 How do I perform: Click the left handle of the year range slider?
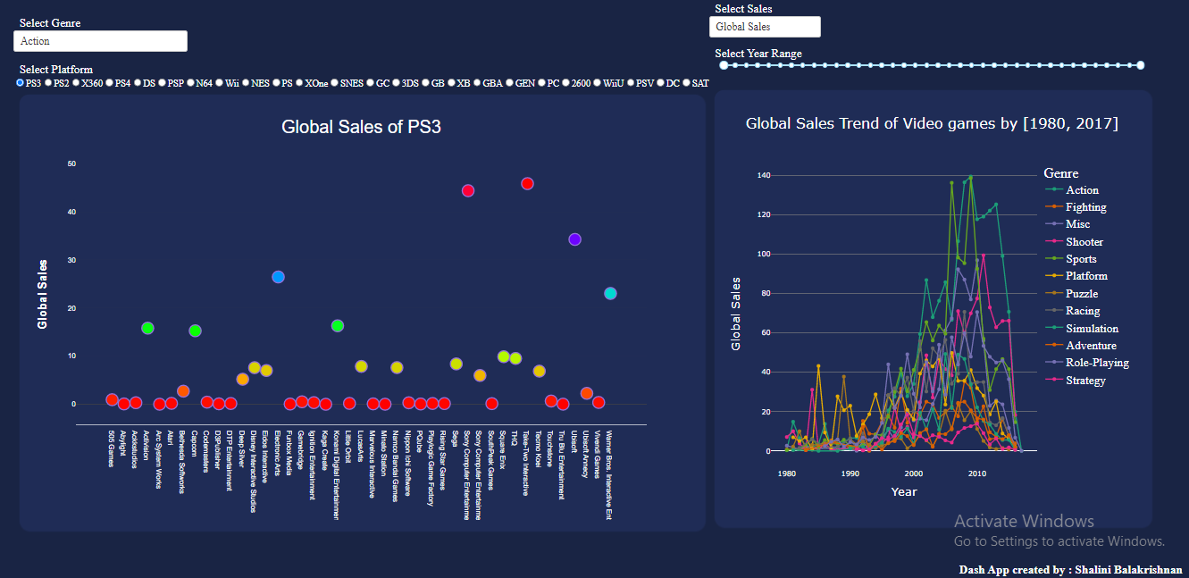(x=722, y=64)
